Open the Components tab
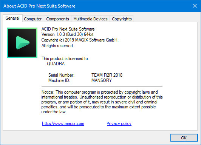This screenshot has height=145, width=201. pyautogui.click(x=57, y=19)
